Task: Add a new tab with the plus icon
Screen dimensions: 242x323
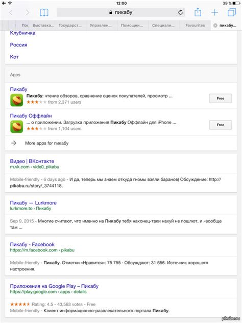Action: point(214,12)
